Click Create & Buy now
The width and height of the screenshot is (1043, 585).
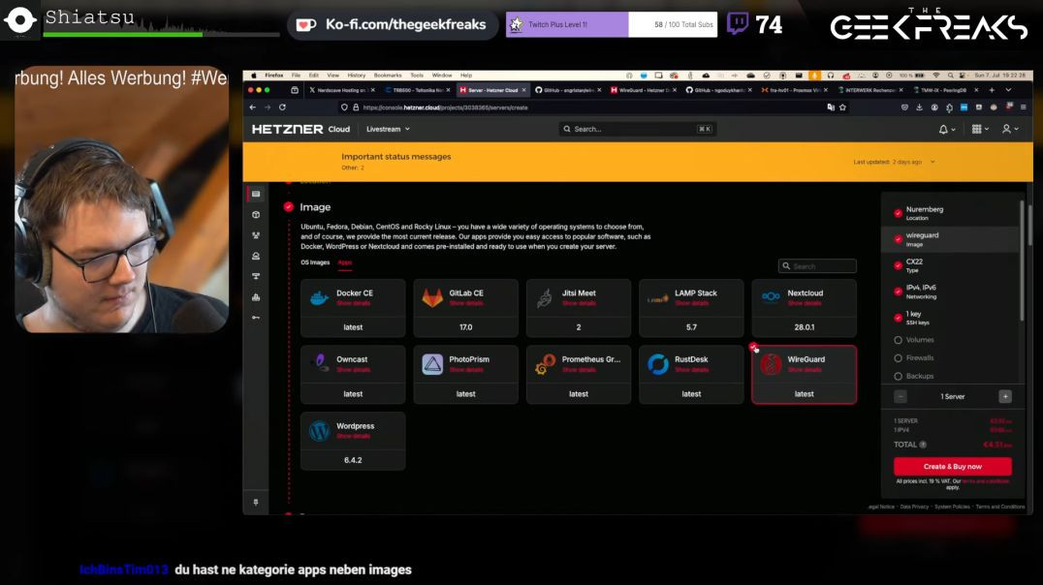(x=953, y=466)
